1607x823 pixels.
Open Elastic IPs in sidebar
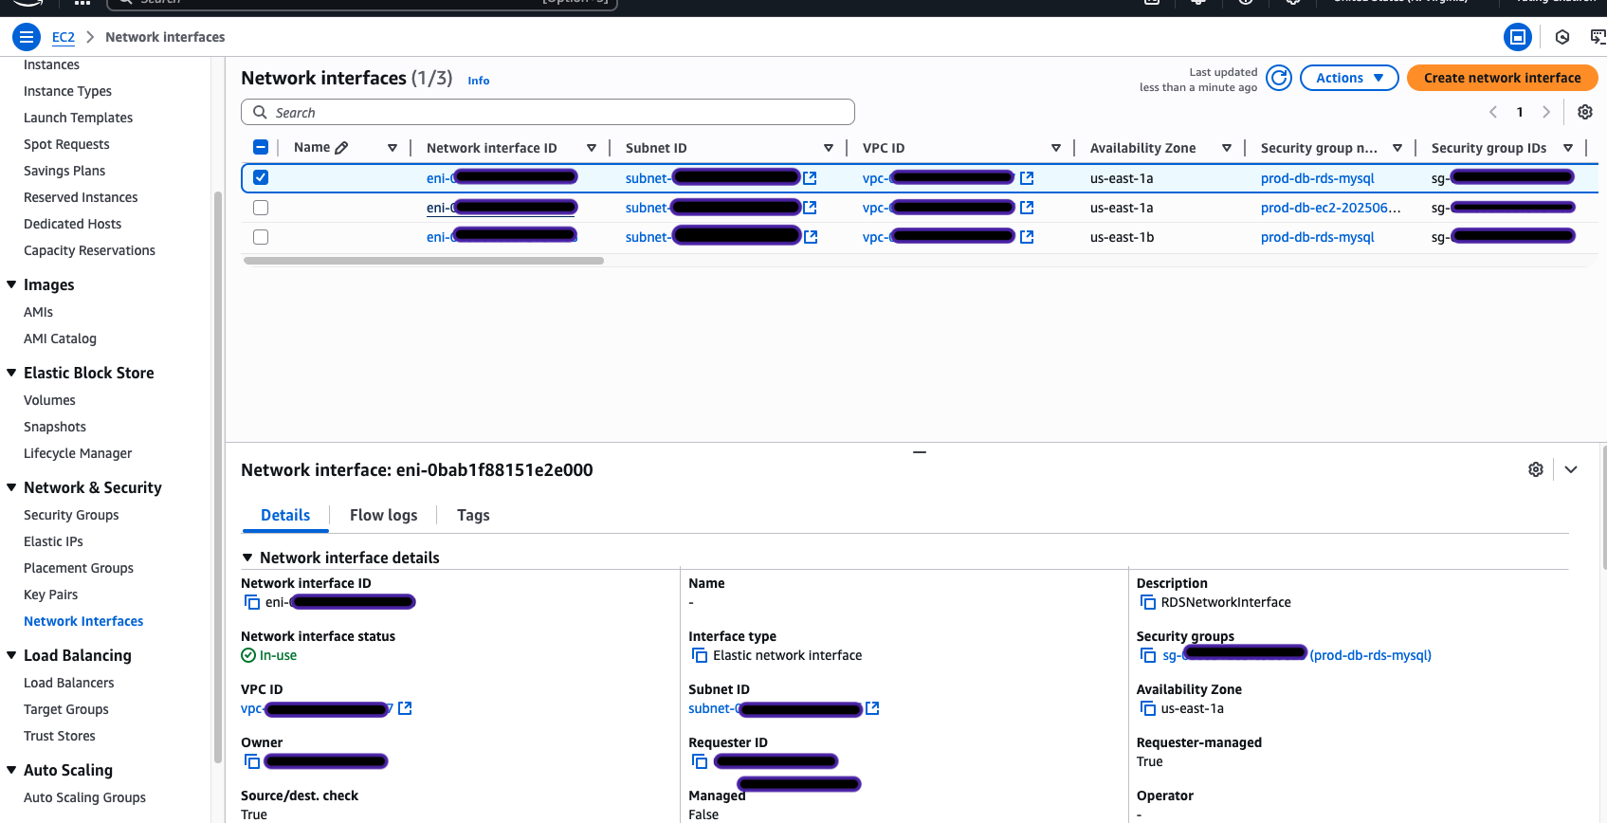coord(53,541)
